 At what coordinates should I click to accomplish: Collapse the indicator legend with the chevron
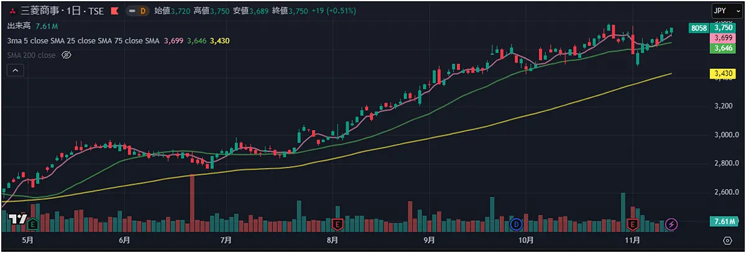[16, 71]
